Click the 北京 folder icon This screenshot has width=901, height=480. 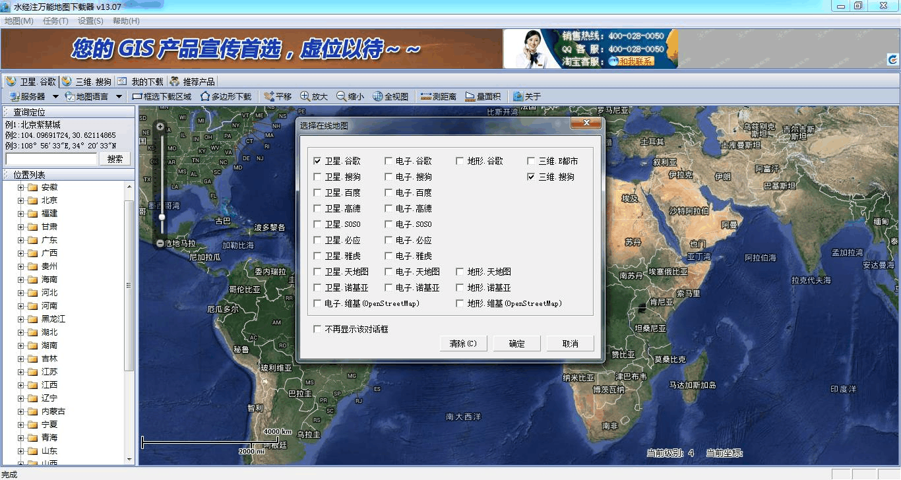click(32, 200)
